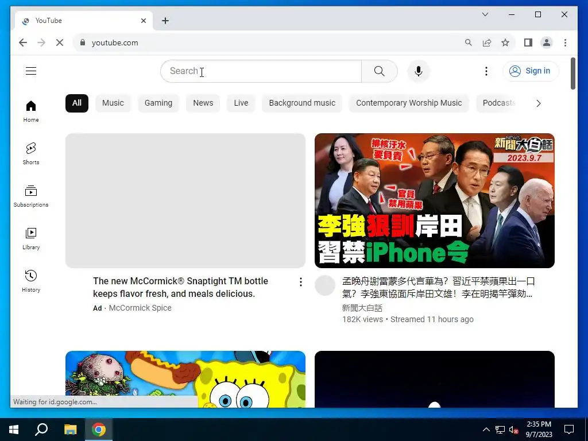
Task: Click the Sign in button
Action: [531, 71]
